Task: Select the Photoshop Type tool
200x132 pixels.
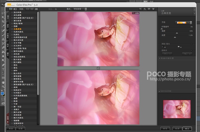Action: [3, 69]
